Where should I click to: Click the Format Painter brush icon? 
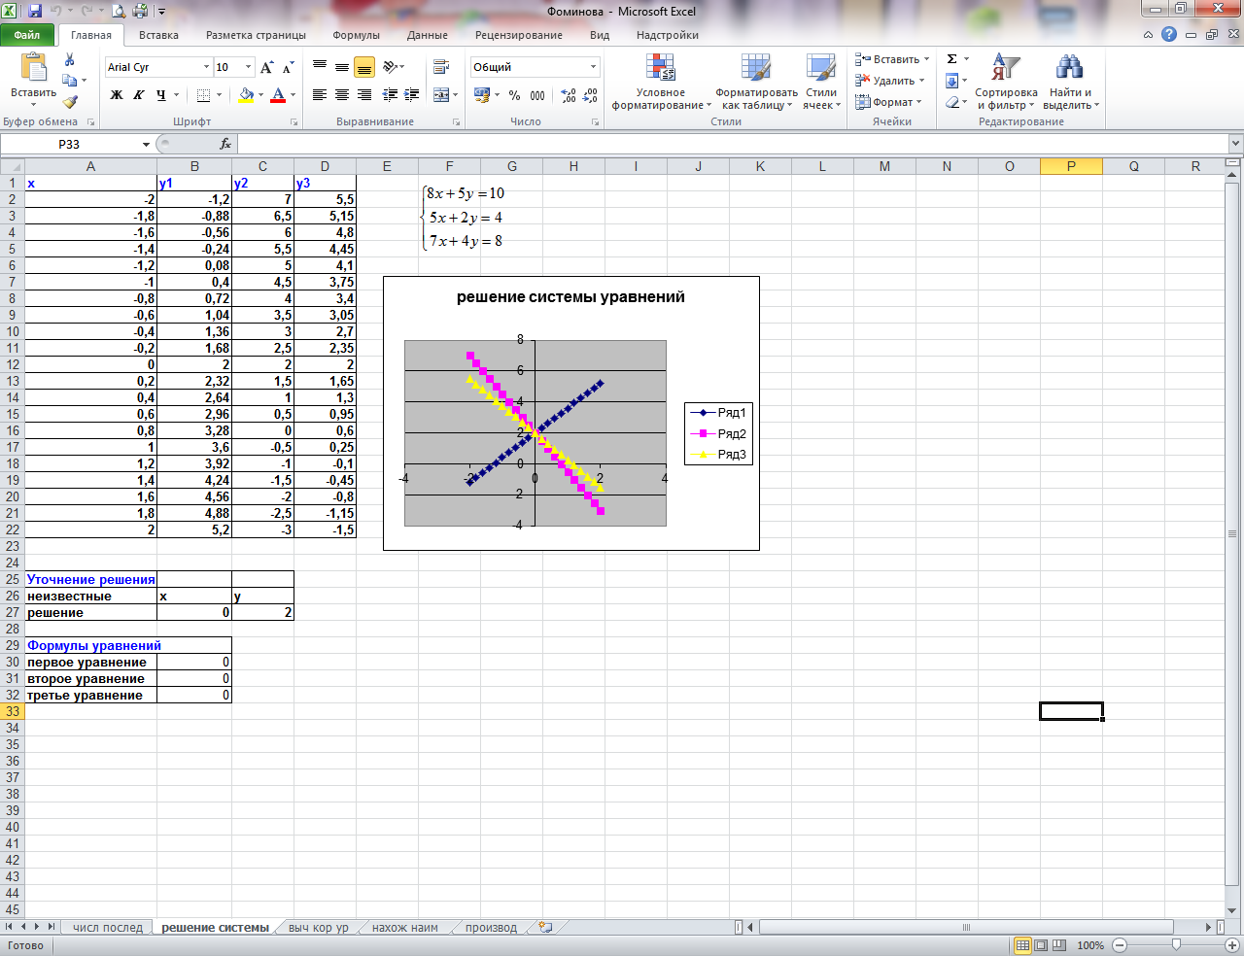pos(70,101)
